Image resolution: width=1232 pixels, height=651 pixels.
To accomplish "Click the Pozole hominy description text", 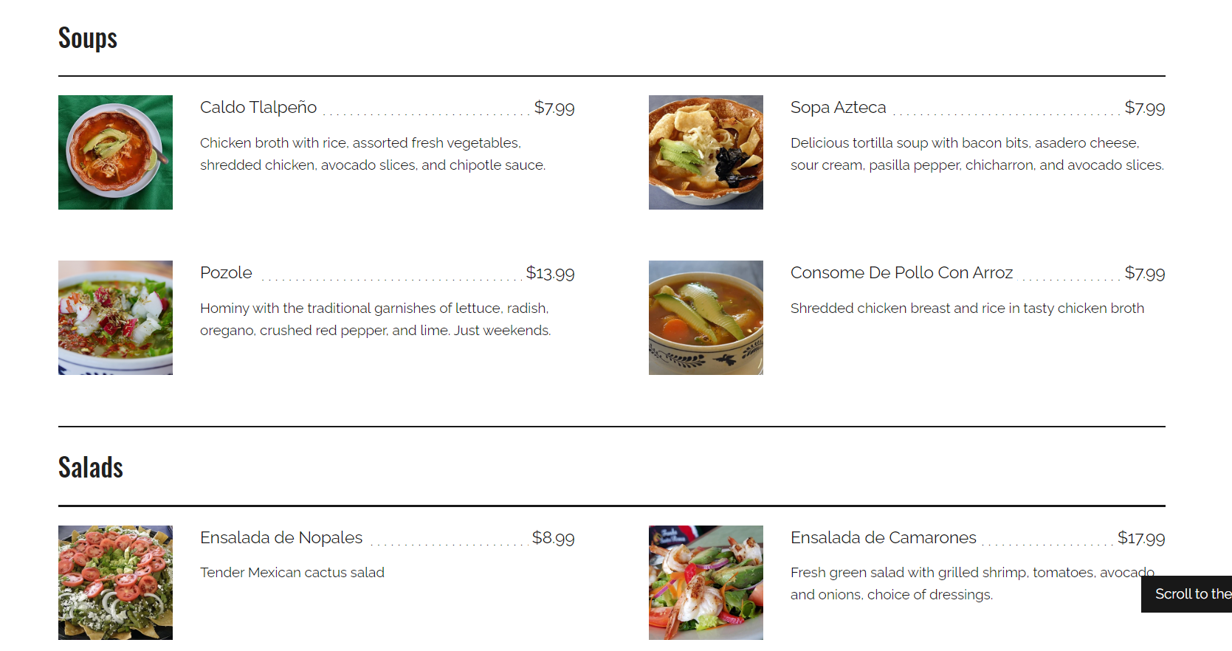I will pyautogui.click(x=375, y=319).
